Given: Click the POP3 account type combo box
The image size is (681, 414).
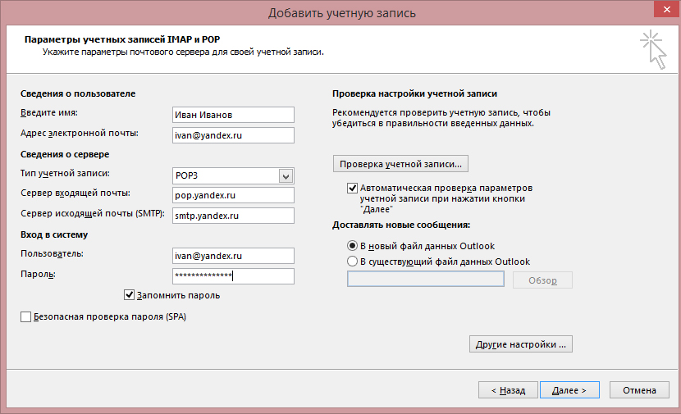Looking at the screenshot, I should click(225, 175).
